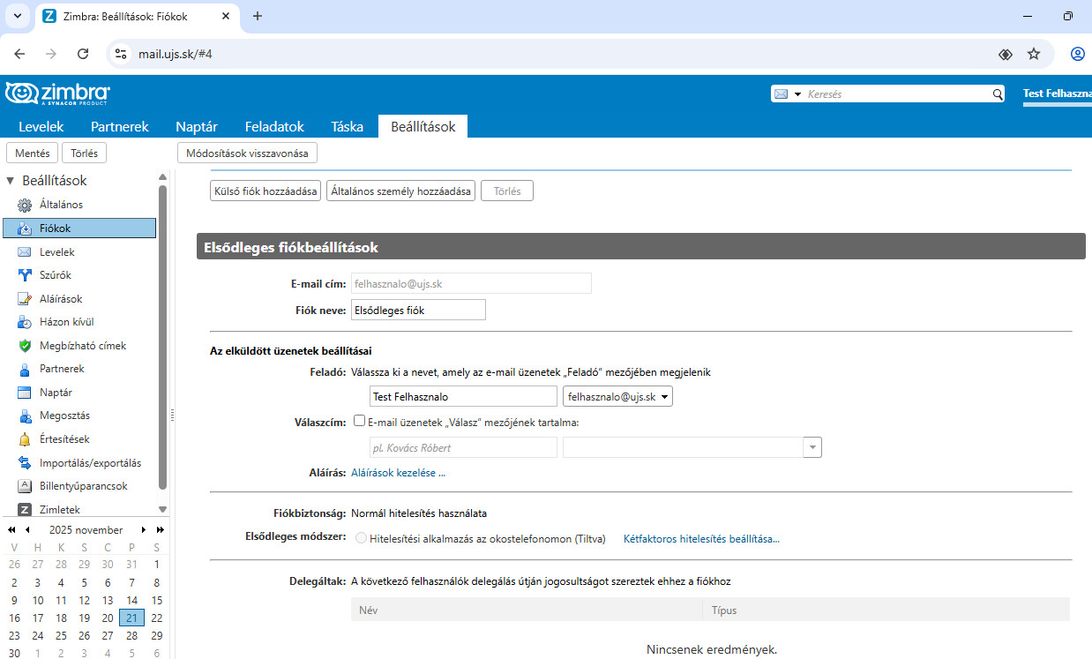Open the Zimletek icon in sidebar
Image resolution: width=1092 pixels, height=659 pixels.
(x=25, y=510)
